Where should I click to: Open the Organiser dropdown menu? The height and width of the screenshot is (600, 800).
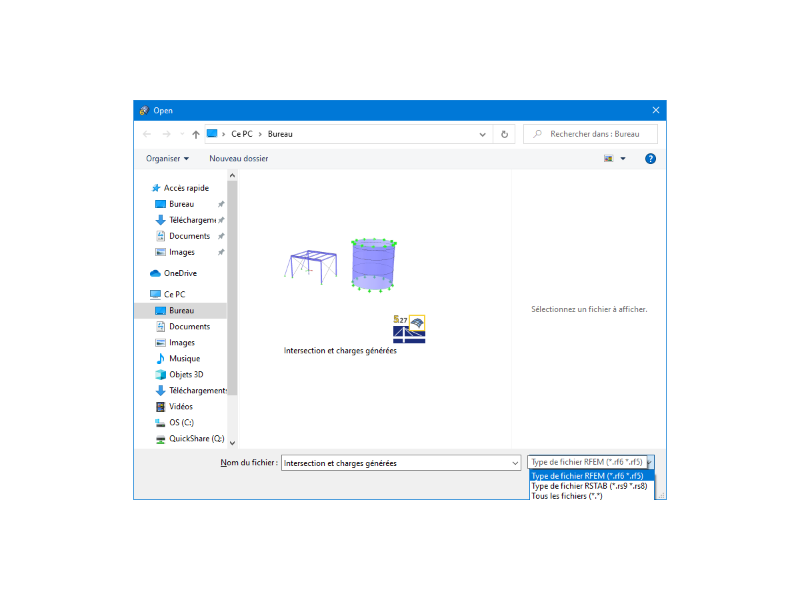pyautogui.click(x=167, y=159)
